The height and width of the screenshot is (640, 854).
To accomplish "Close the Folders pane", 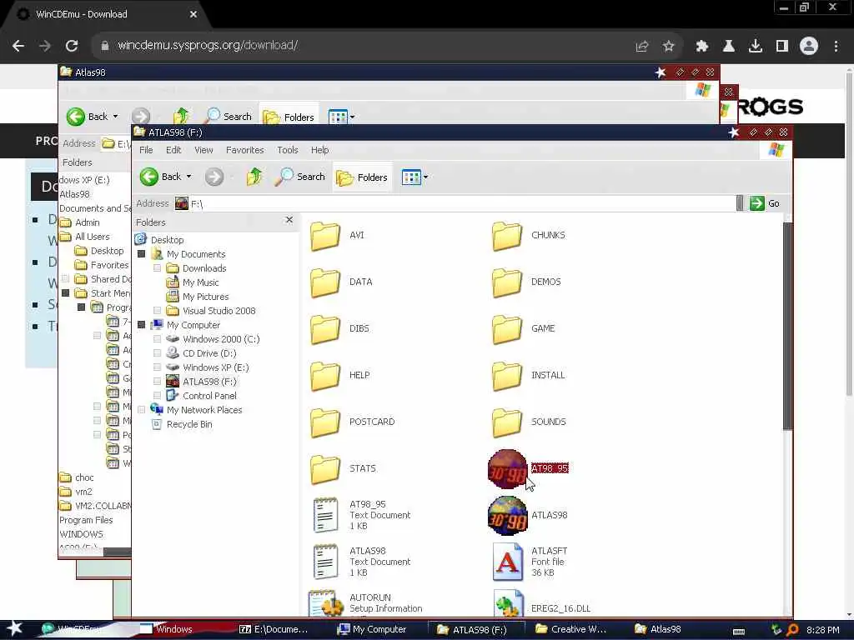I will click(x=289, y=220).
